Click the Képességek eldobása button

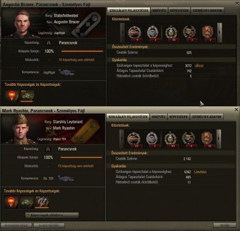[x=52, y=215]
